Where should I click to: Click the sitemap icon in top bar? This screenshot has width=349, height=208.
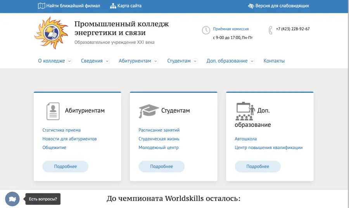[113, 6]
